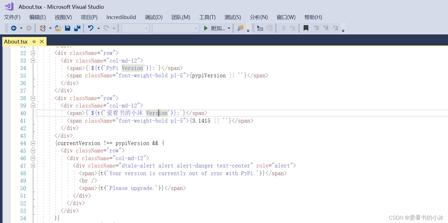
Task: Open the 调试(D) menu
Action: pyautogui.click(x=154, y=17)
